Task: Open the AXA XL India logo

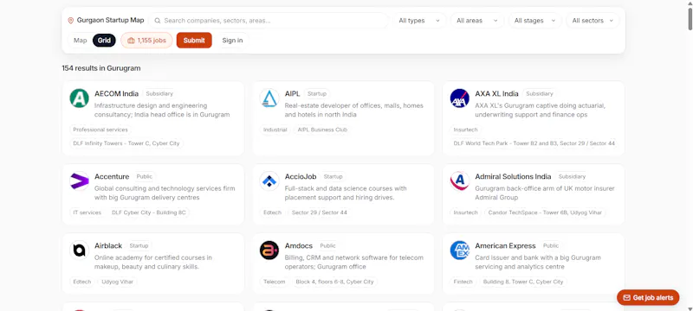Action: tap(460, 98)
